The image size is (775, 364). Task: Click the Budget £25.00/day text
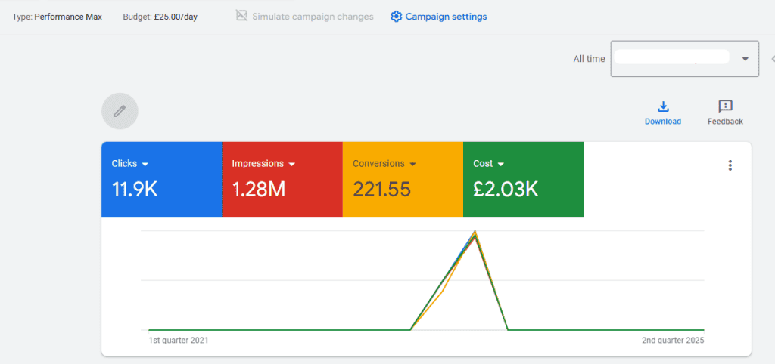160,17
